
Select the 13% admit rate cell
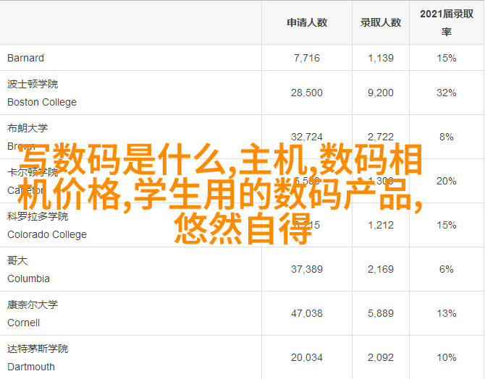coord(447,313)
